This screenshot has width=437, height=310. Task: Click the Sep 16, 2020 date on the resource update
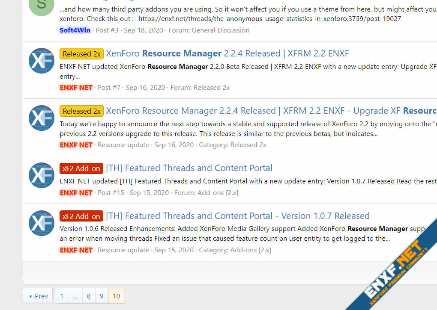coord(174,145)
